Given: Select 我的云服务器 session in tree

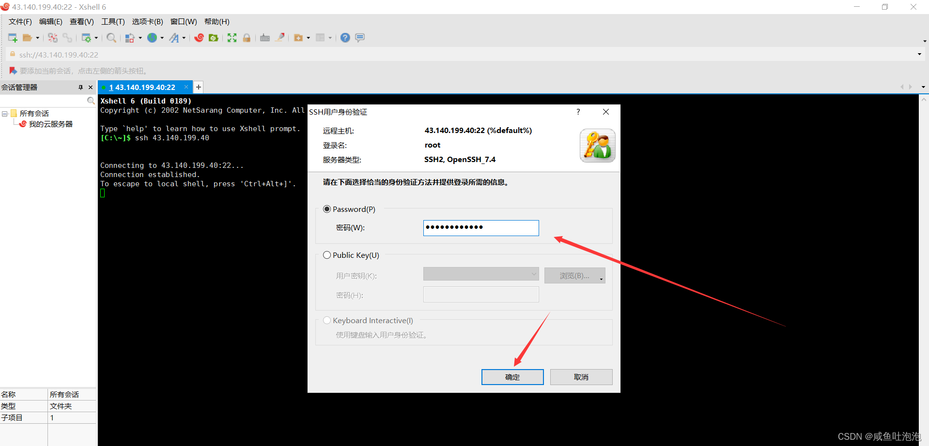Looking at the screenshot, I should point(50,124).
